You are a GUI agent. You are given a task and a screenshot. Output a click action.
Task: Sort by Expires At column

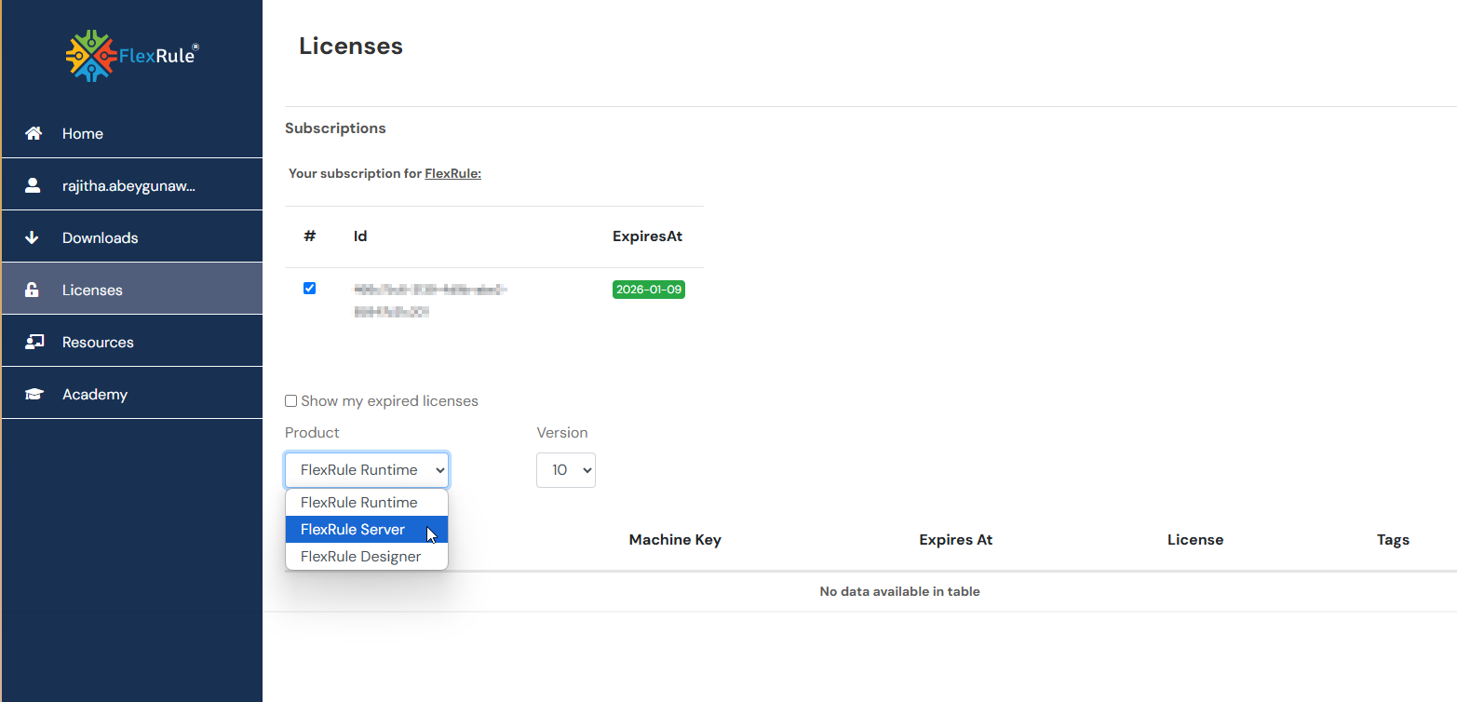(955, 540)
